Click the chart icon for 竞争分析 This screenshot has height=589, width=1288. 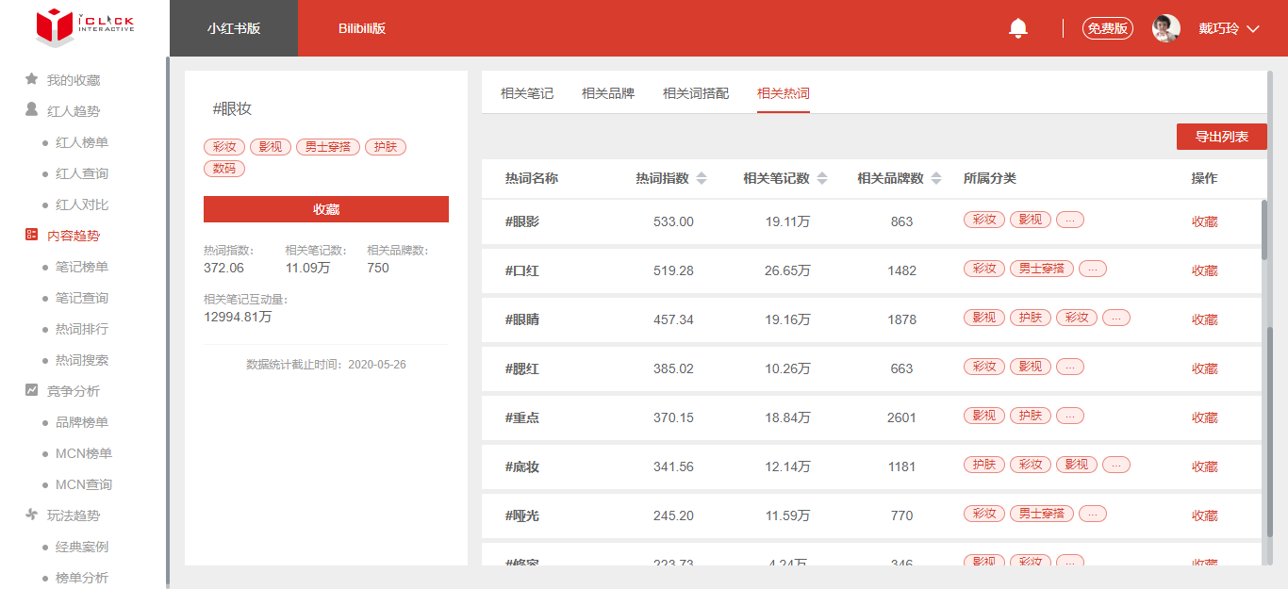32,390
